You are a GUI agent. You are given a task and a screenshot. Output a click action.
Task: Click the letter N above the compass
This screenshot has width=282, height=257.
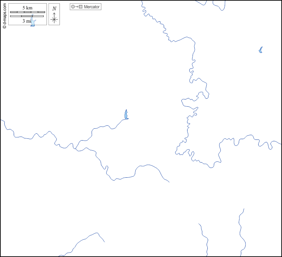[x=54, y=9]
